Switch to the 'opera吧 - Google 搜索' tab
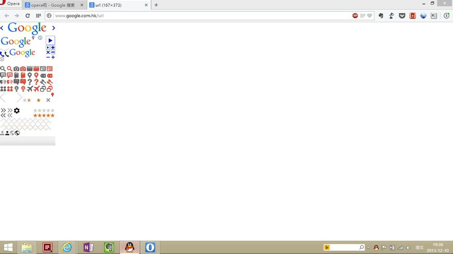 [x=54, y=5]
